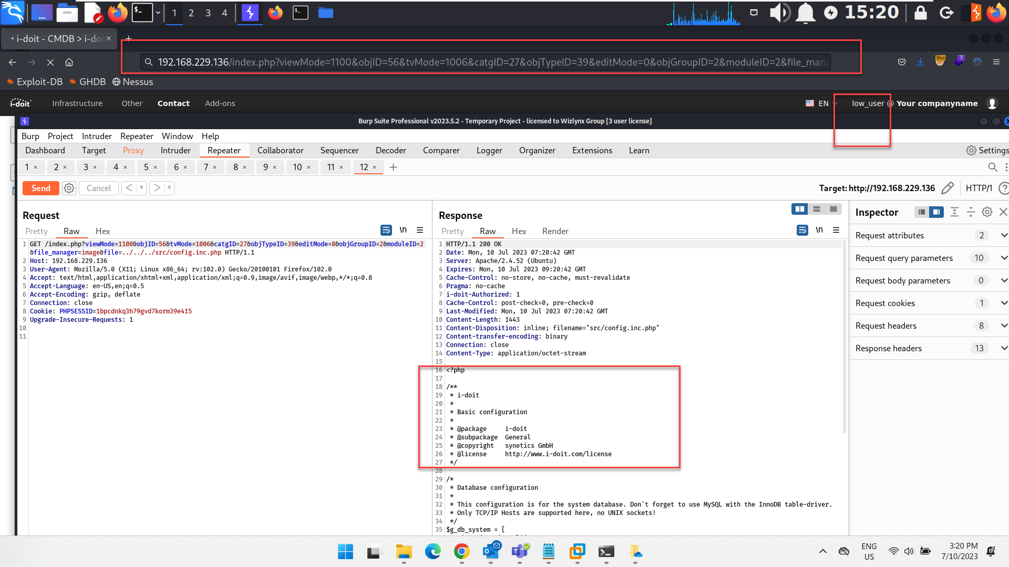1009x567 pixels.
Task: Toggle word wrap in the Response panel
Action: coord(802,230)
